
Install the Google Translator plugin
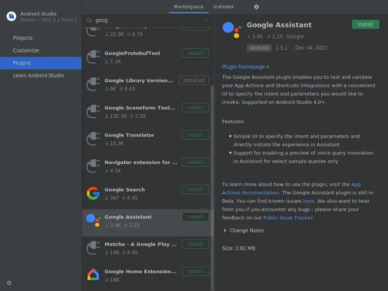(195, 135)
